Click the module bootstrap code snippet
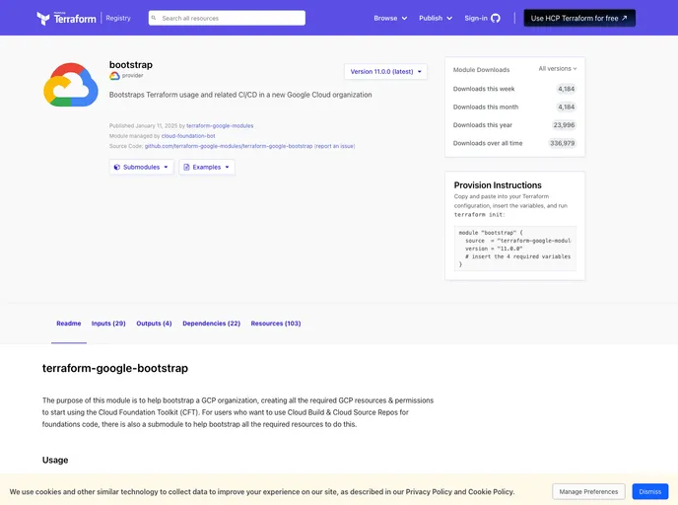Image resolution: width=678 pixels, height=505 pixels. [515, 249]
